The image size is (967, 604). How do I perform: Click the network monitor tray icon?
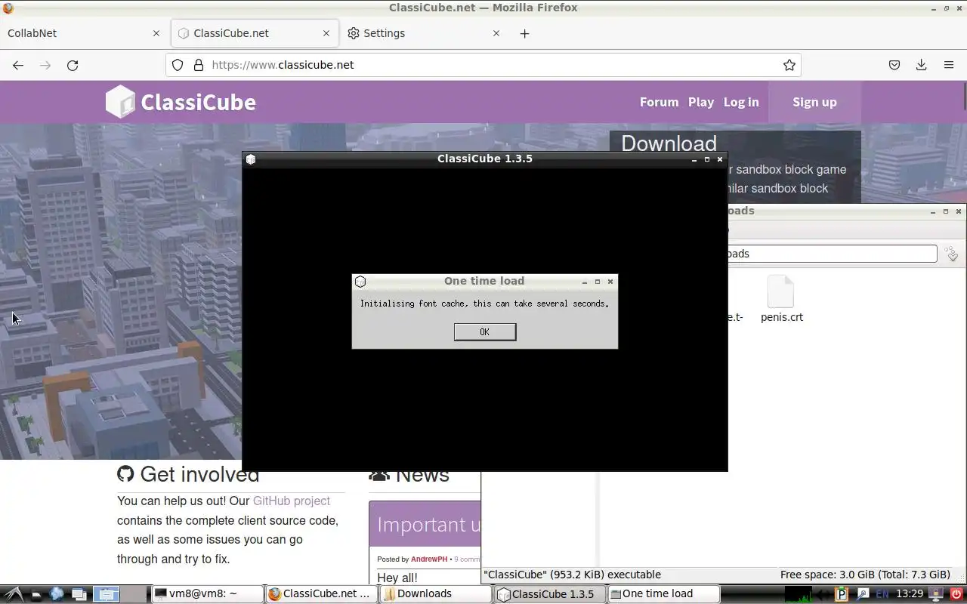[x=935, y=594]
